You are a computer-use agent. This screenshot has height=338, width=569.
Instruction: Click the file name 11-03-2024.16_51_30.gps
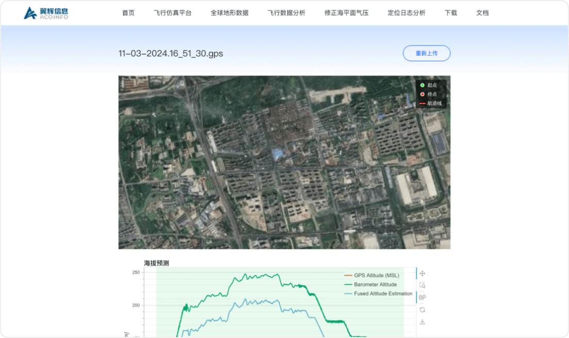pos(171,53)
